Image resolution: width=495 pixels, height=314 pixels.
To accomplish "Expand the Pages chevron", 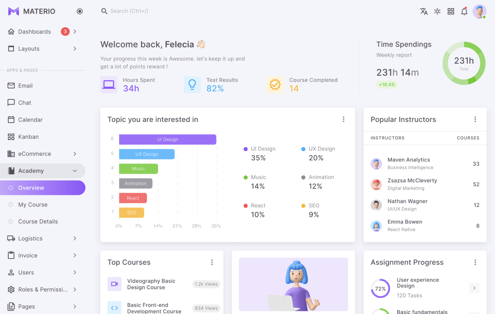I will [x=75, y=307].
